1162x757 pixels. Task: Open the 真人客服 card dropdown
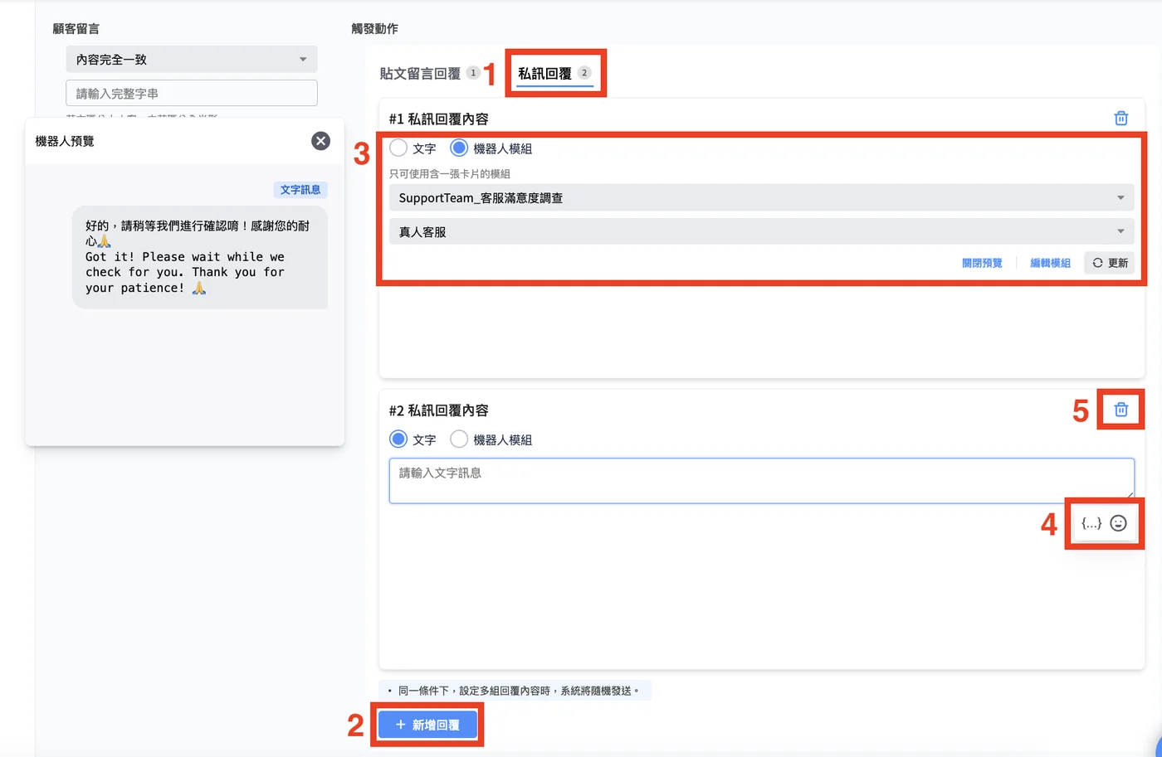click(762, 231)
